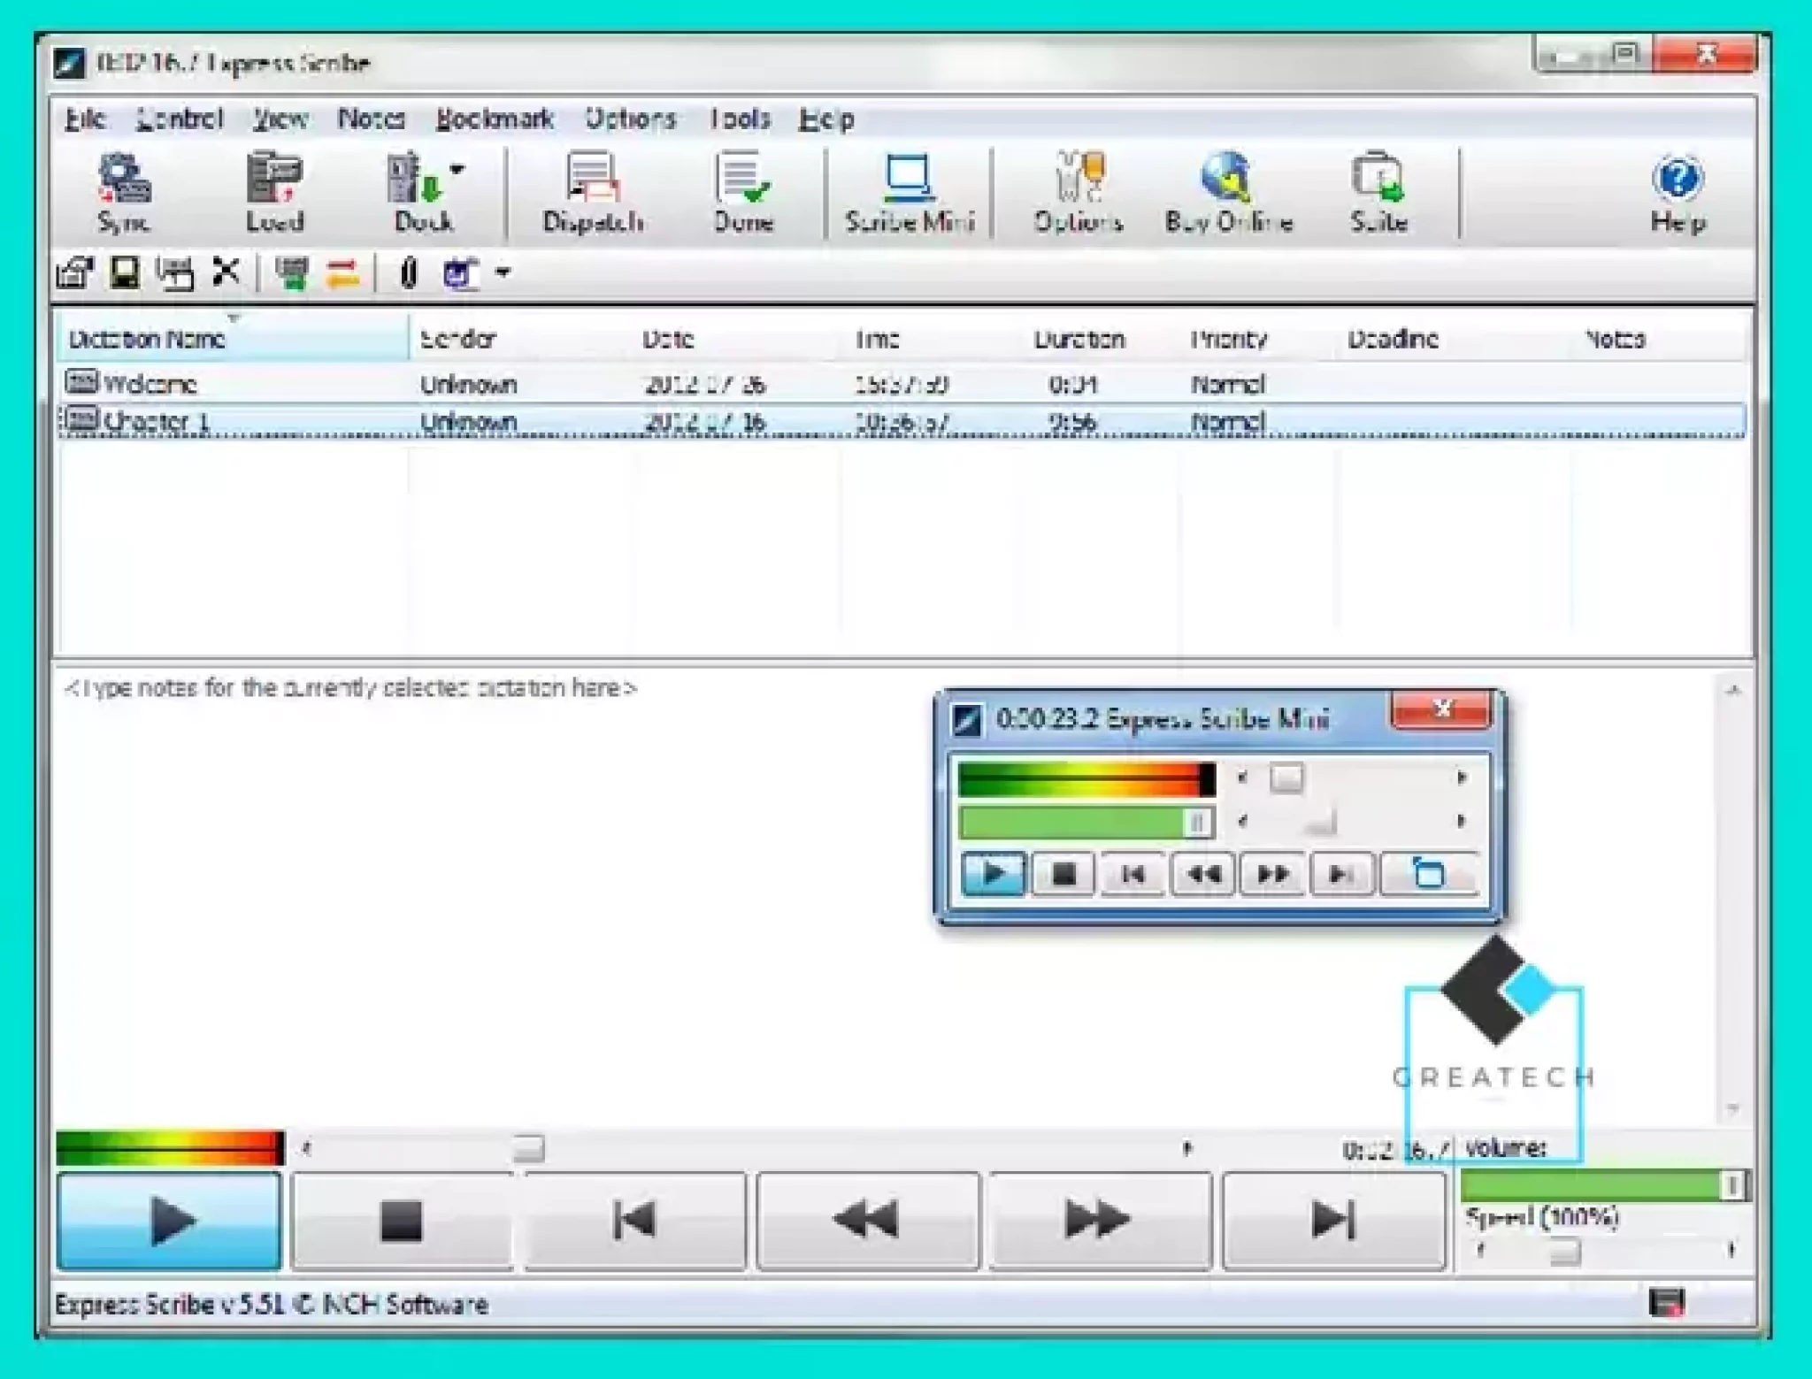Open the Notes menu
This screenshot has width=1812, height=1379.
372,119
